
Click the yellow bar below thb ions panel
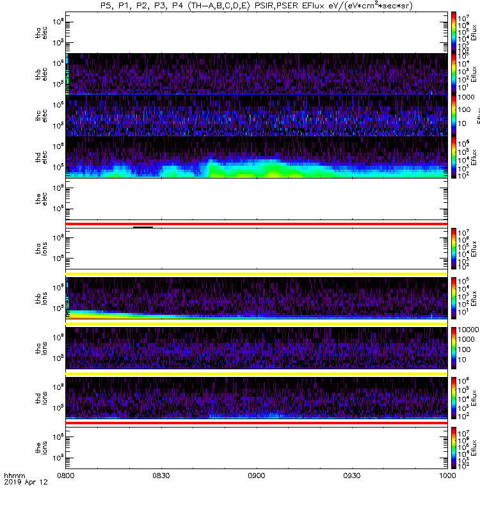257,324
